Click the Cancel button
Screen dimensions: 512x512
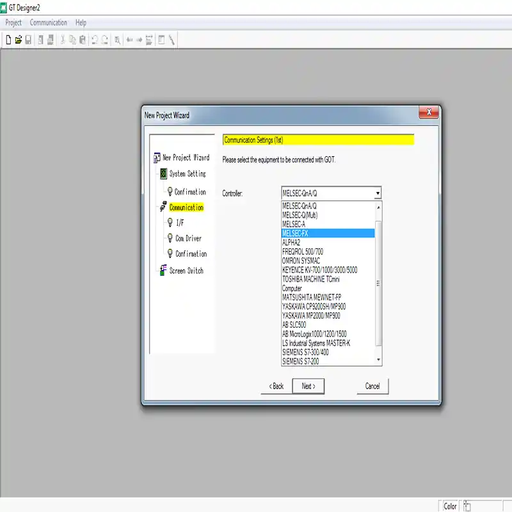click(x=372, y=386)
